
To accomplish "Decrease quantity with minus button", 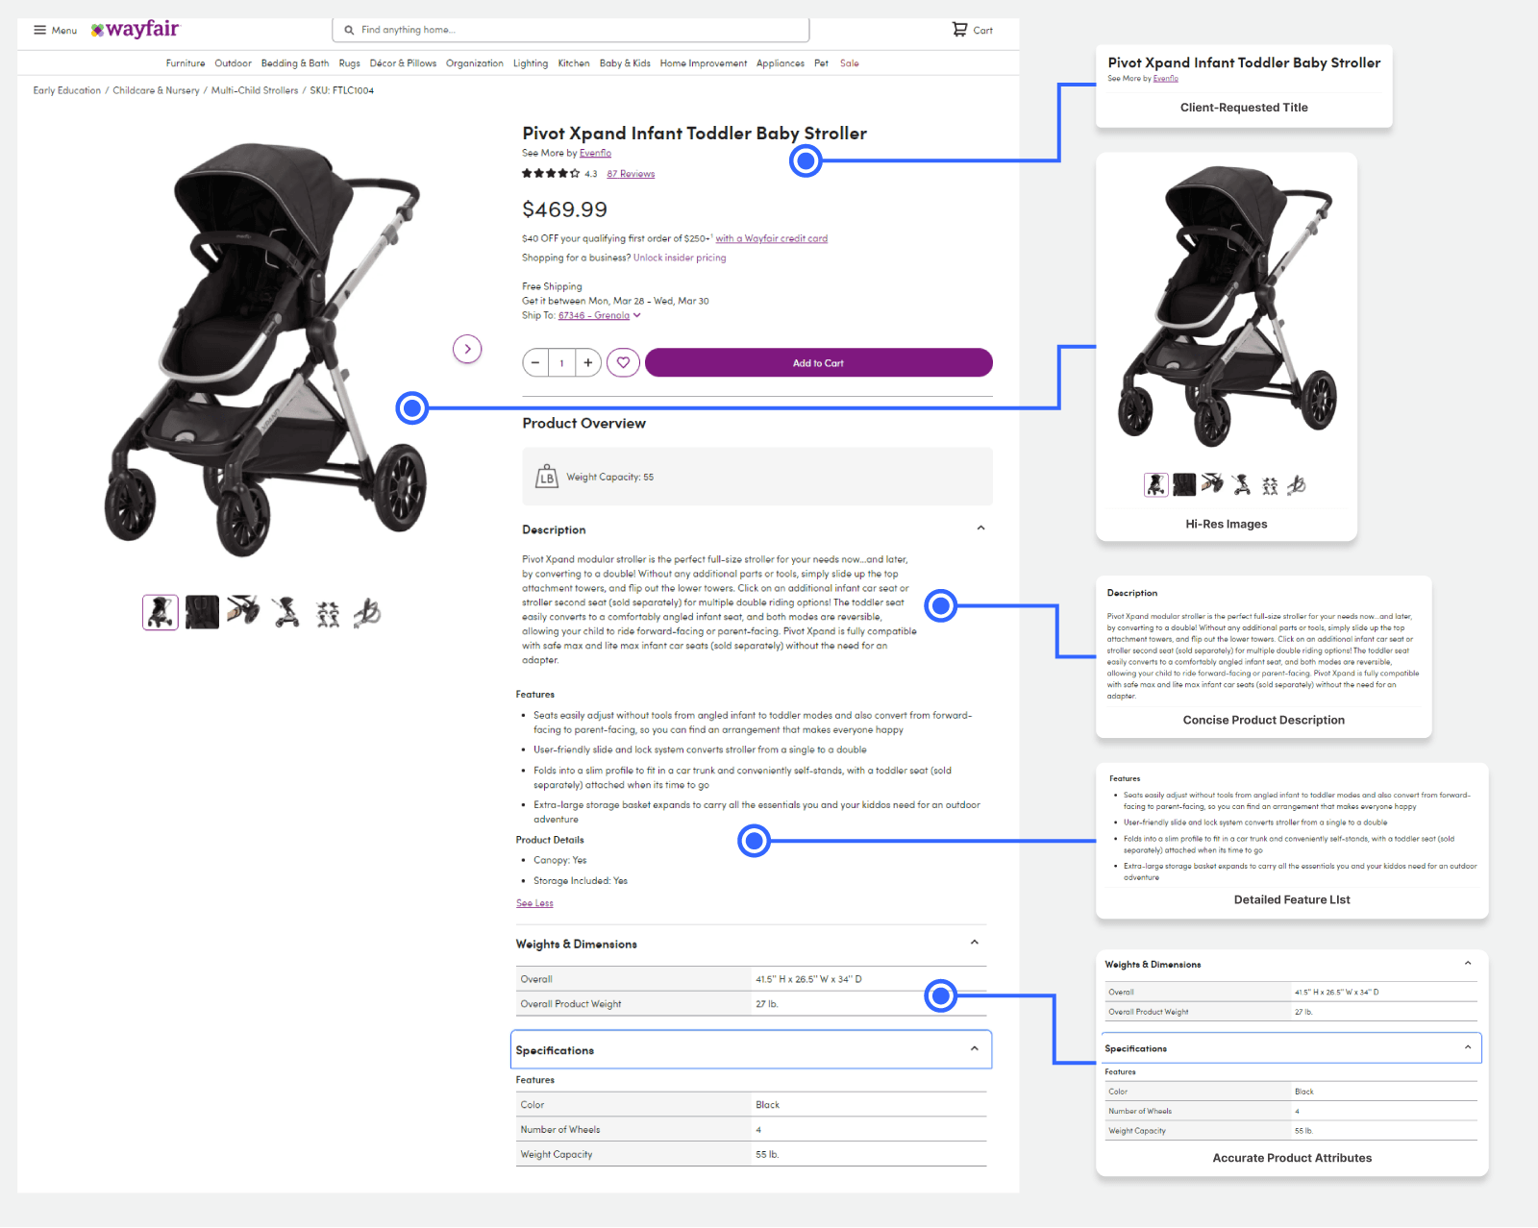I will pos(535,362).
